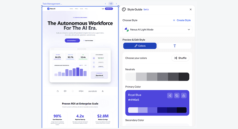The image size is (238, 129).
Task: Lock the Royal Blue primary color
Action: click(184, 95)
